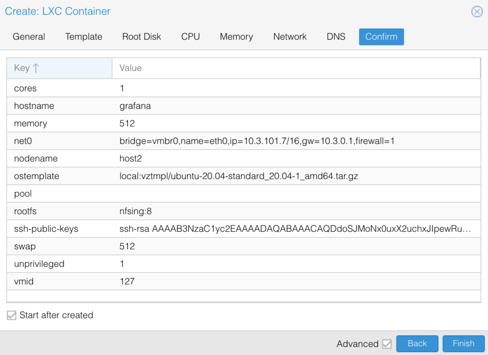Screen dimensions: 488x355
Task: Click the Create: LXC Container title
Action: pyautogui.click(x=58, y=11)
